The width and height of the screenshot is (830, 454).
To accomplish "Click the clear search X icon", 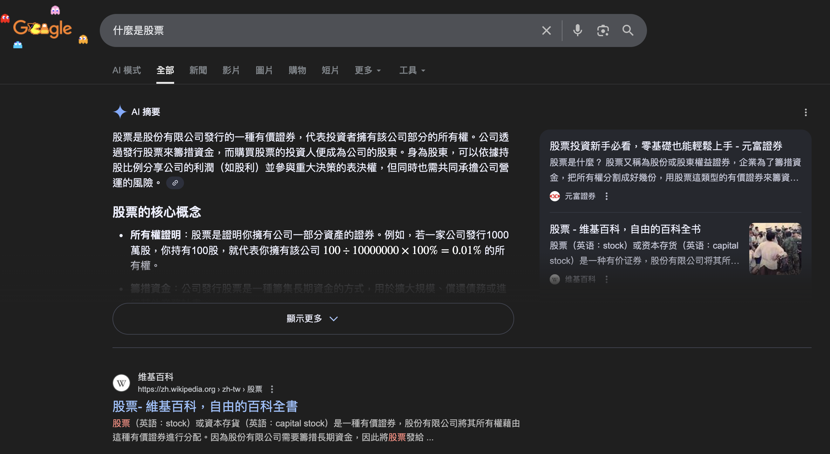I will (546, 30).
